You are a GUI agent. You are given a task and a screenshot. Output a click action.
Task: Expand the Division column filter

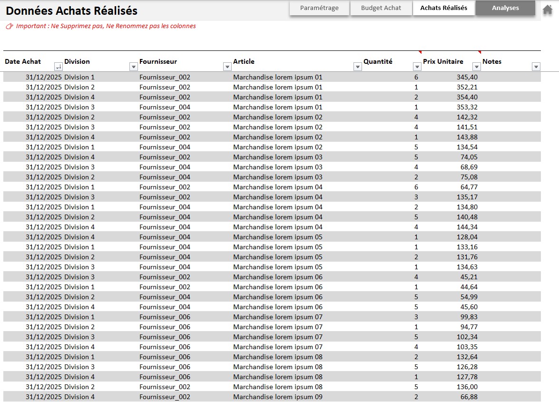coord(133,67)
